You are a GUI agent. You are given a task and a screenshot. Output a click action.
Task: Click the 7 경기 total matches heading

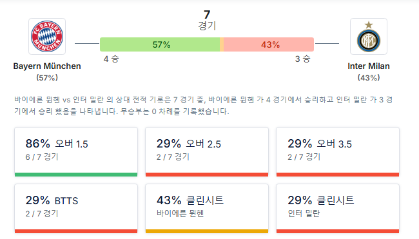207,21
